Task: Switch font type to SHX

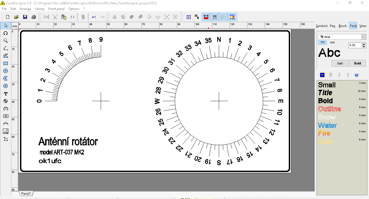Action: coord(332,43)
